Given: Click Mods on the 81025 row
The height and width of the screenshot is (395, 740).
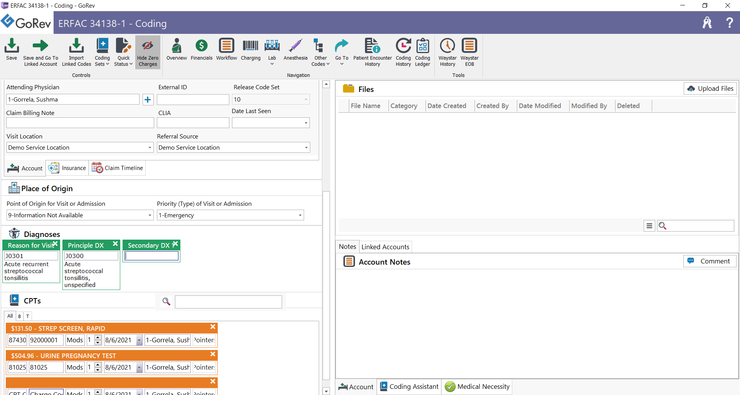Looking at the screenshot, I should click(75, 367).
